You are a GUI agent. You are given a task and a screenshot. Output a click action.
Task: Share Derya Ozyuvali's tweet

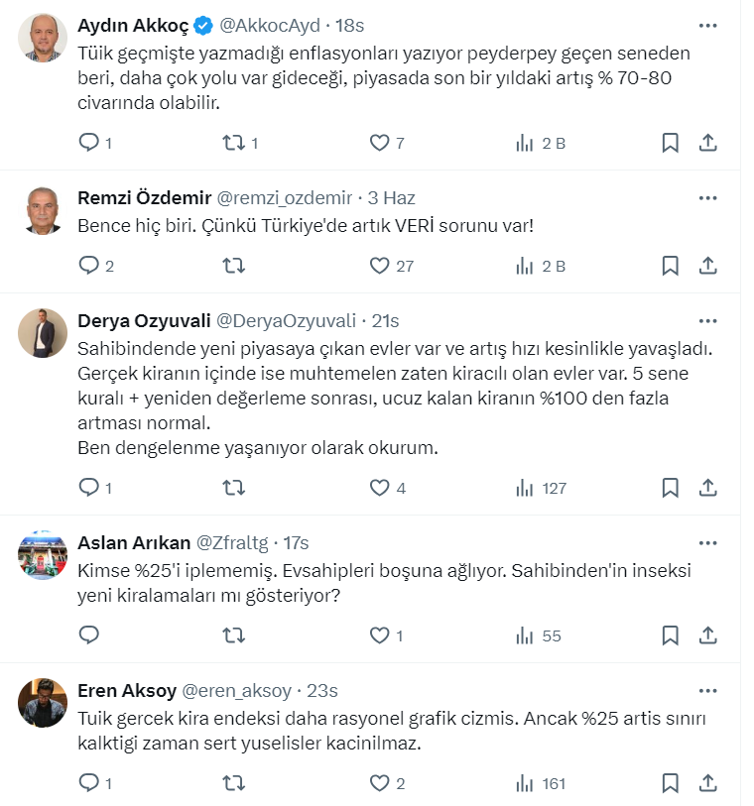pyautogui.click(x=707, y=488)
